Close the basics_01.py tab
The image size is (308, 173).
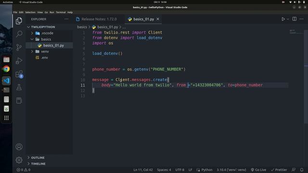[158, 19]
